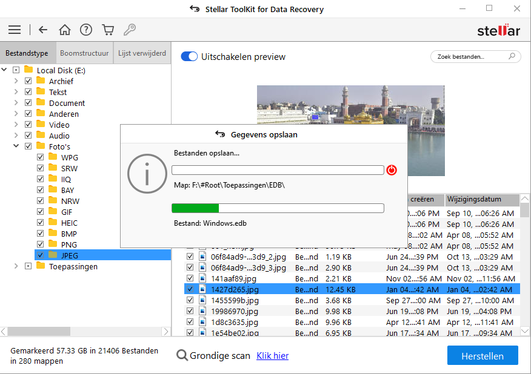
Task: Click the Grondige scan magnifier icon
Action: [x=182, y=355]
